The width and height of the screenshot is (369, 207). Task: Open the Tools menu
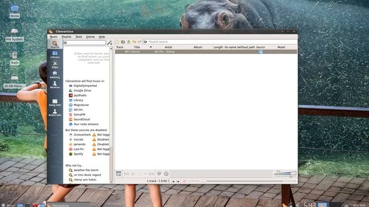pyautogui.click(x=78, y=37)
